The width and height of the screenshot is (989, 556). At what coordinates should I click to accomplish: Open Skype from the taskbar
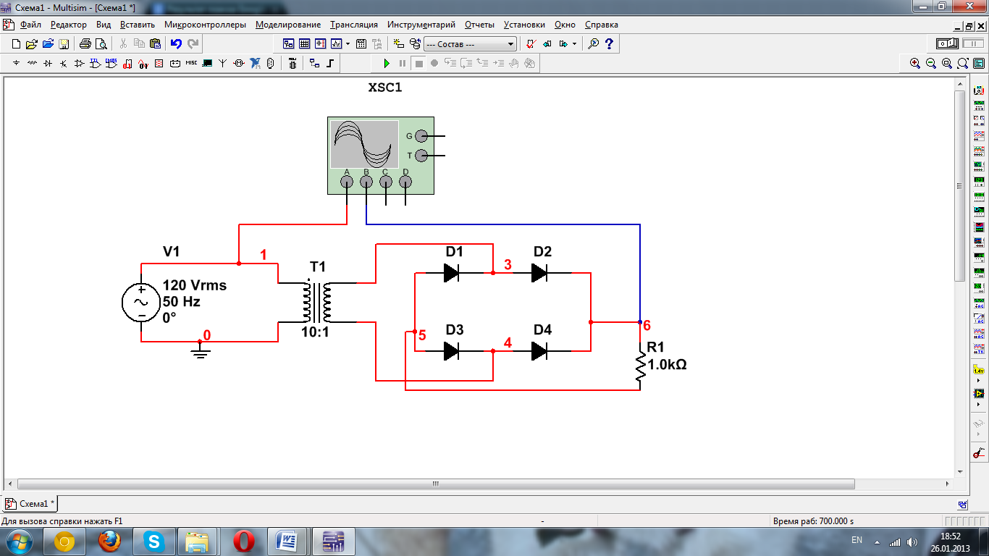tap(153, 541)
